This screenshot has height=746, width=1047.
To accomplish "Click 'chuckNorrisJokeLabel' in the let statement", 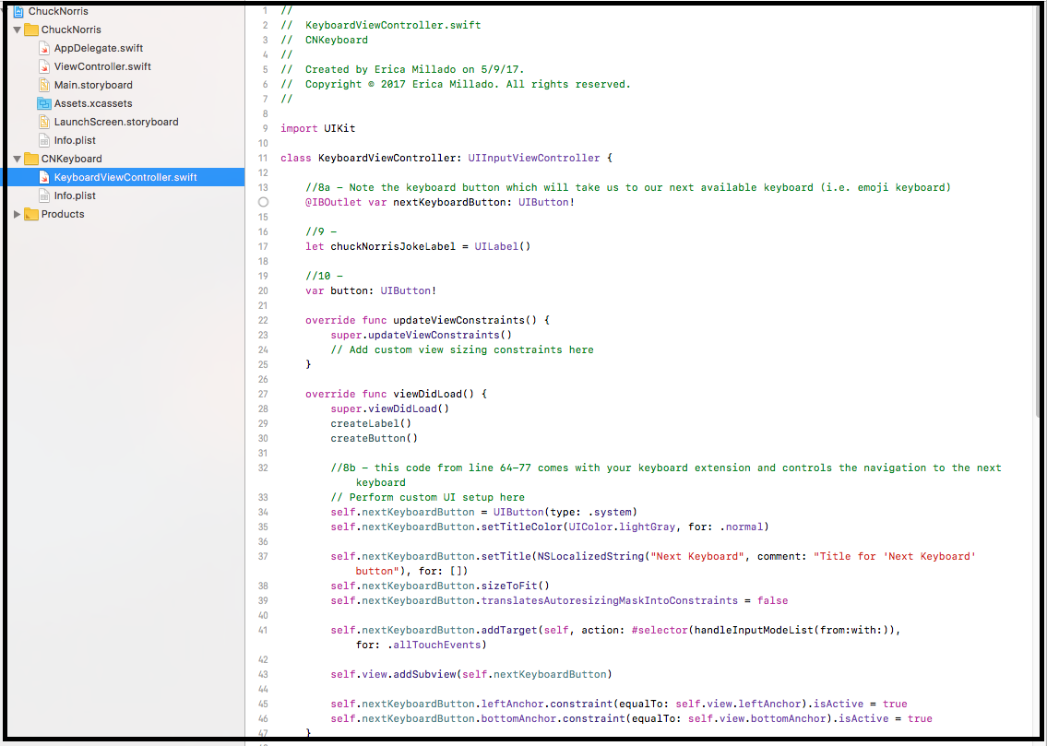I will pyautogui.click(x=393, y=246).
